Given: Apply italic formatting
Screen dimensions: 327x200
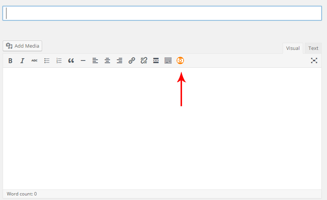Looking at the screenshot, I should click(22, 61).
